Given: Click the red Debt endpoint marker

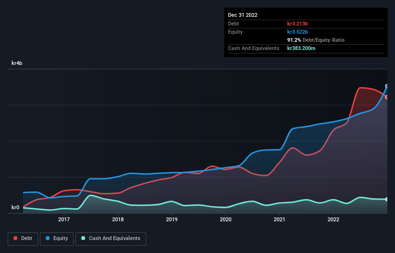Looking at the screenshot, I should [387, 97].
